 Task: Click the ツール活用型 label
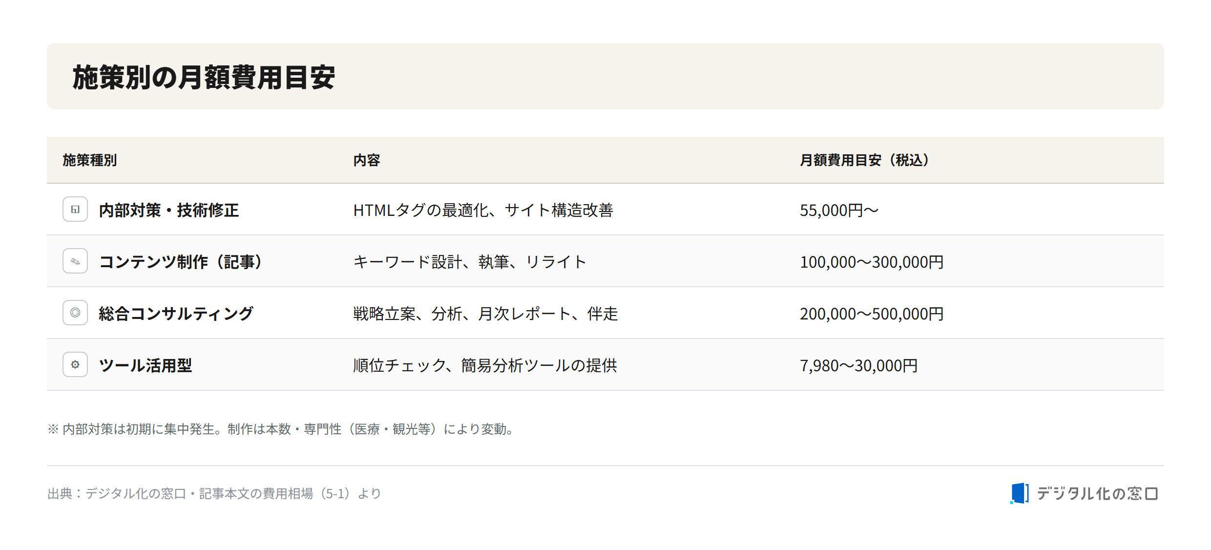(146, 365)
